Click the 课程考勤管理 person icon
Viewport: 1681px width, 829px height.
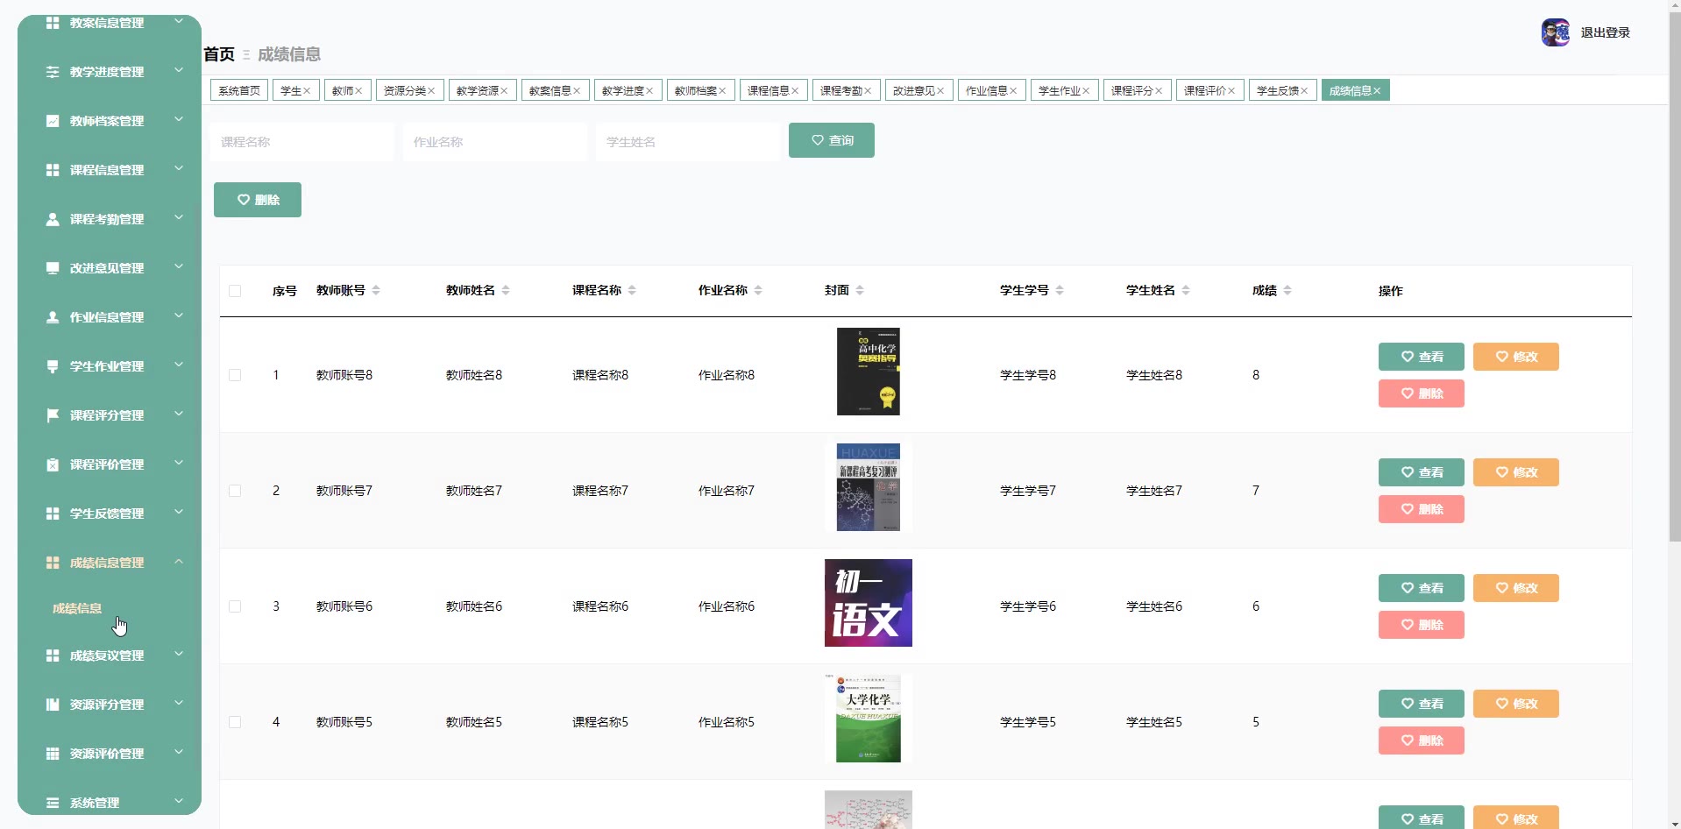[53, 219]
